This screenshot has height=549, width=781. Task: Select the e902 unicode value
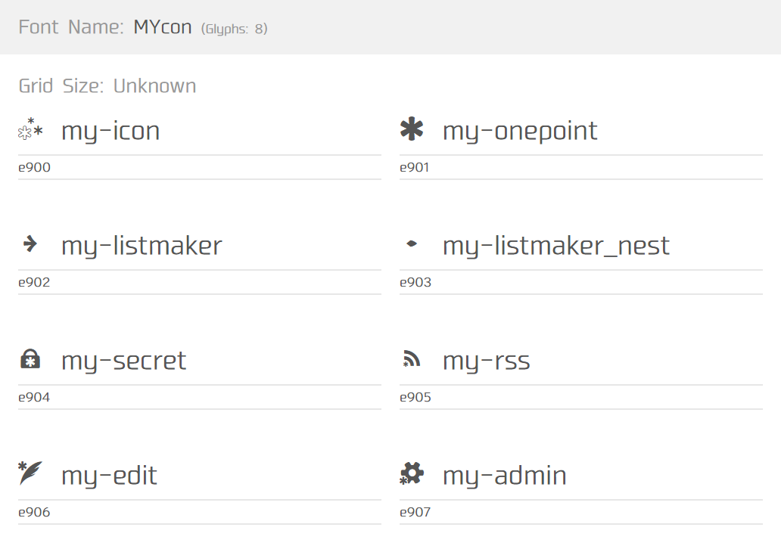pyautogui.click(x=33, y=282)
